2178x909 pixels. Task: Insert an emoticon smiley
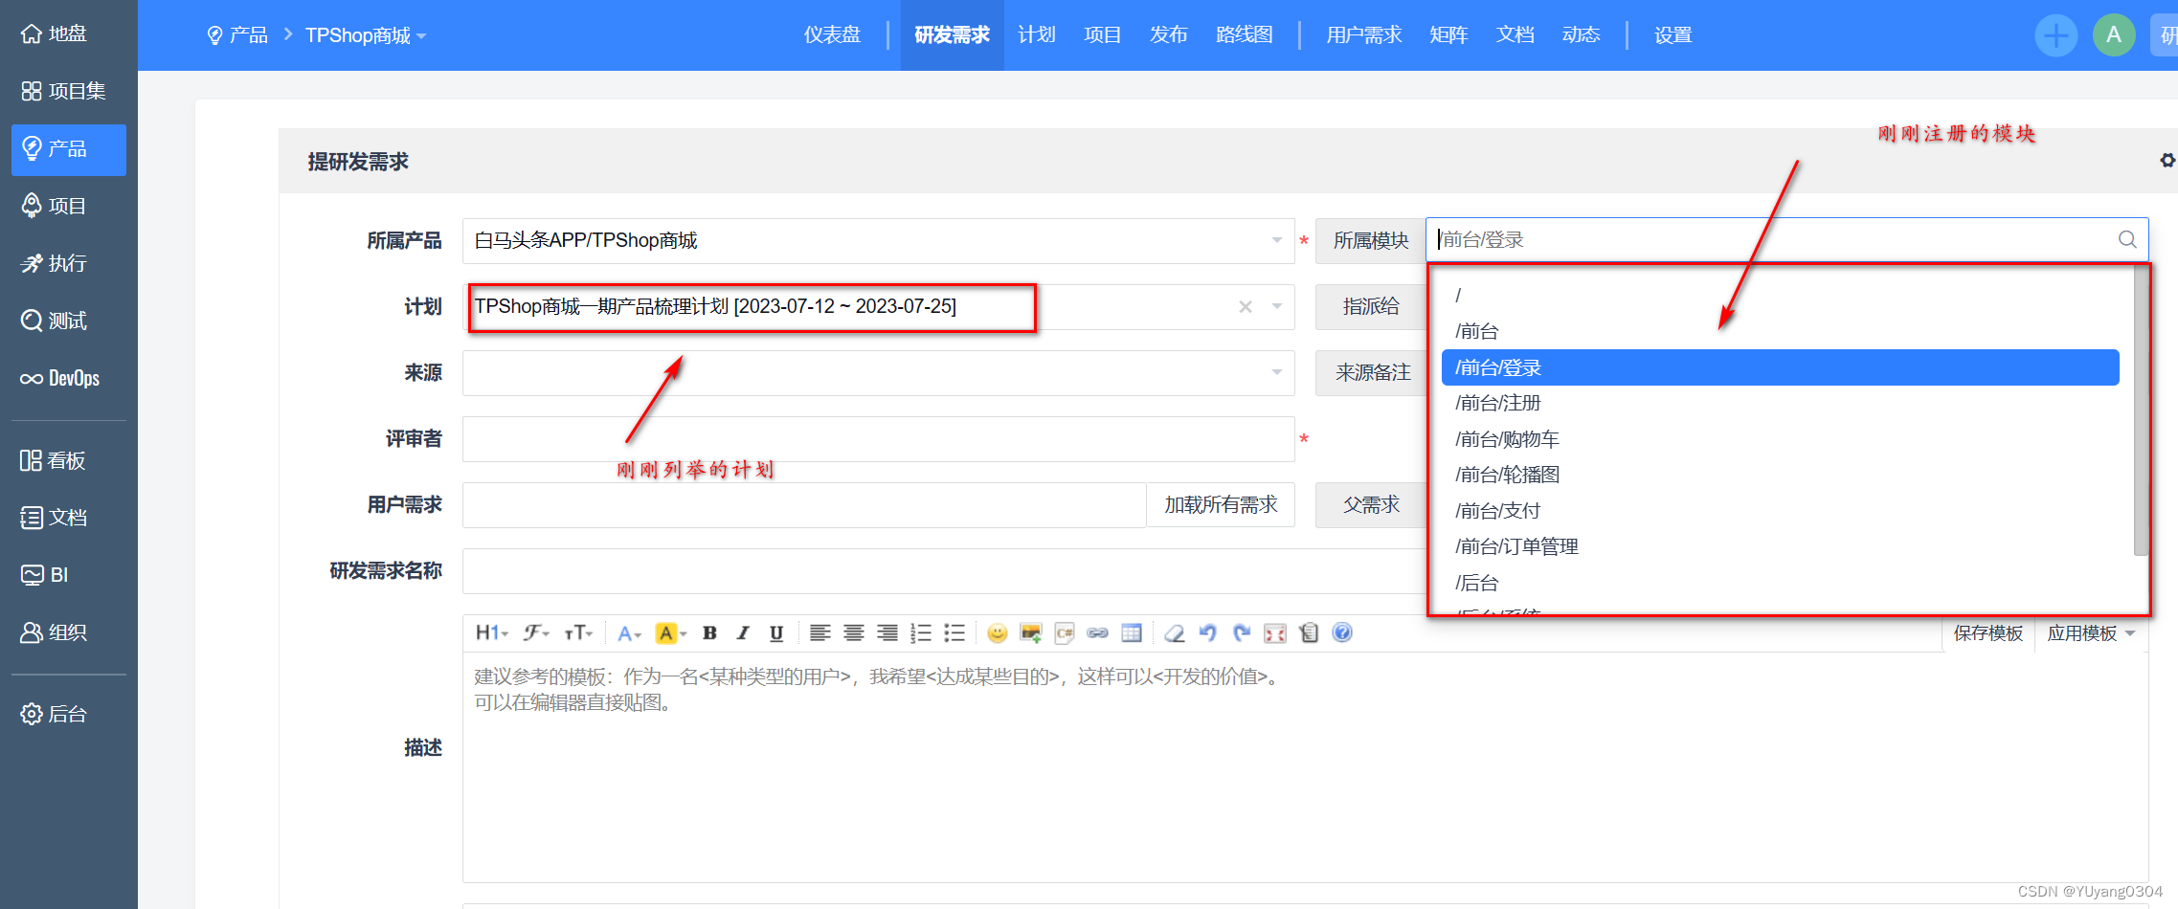[998, 632]
